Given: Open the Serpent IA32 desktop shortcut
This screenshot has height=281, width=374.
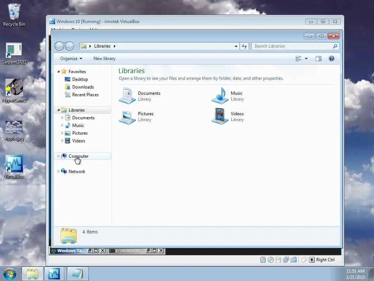Looking at the screenshot, I should pyautogui.click(x=14, y=53).
